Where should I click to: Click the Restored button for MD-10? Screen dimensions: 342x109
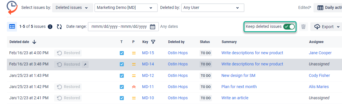[x=68, y=98]
